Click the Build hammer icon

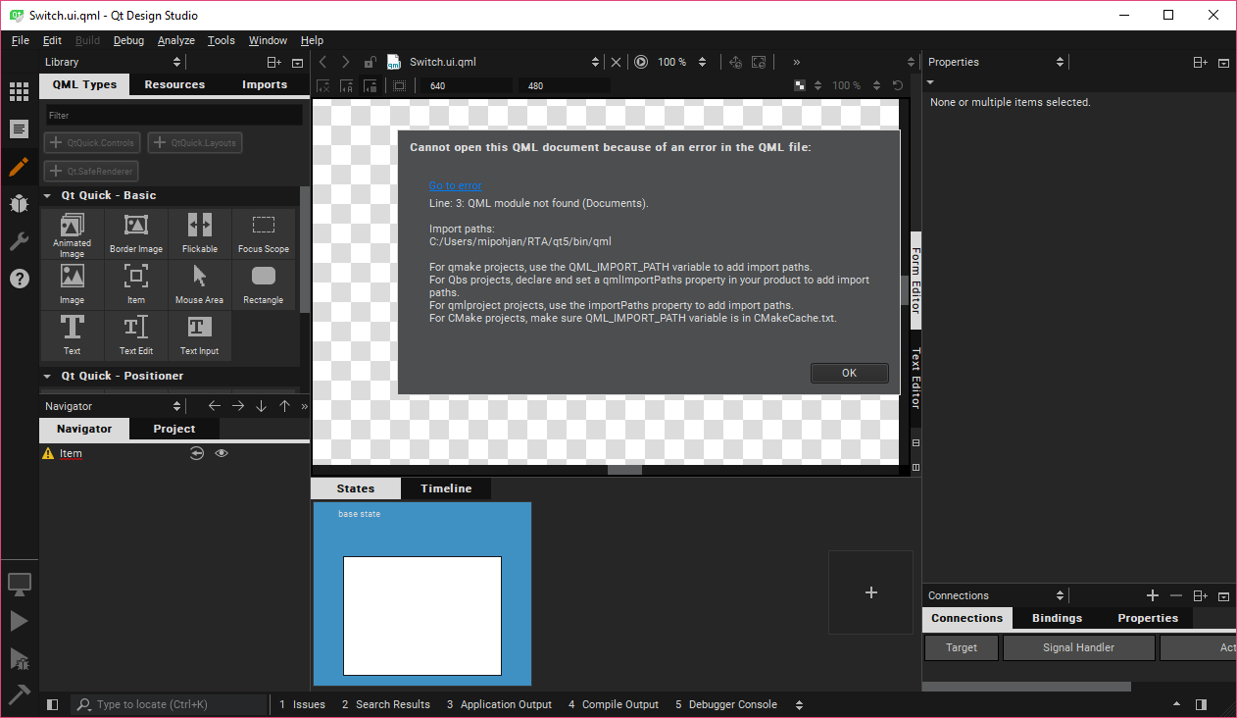point(19,694)
